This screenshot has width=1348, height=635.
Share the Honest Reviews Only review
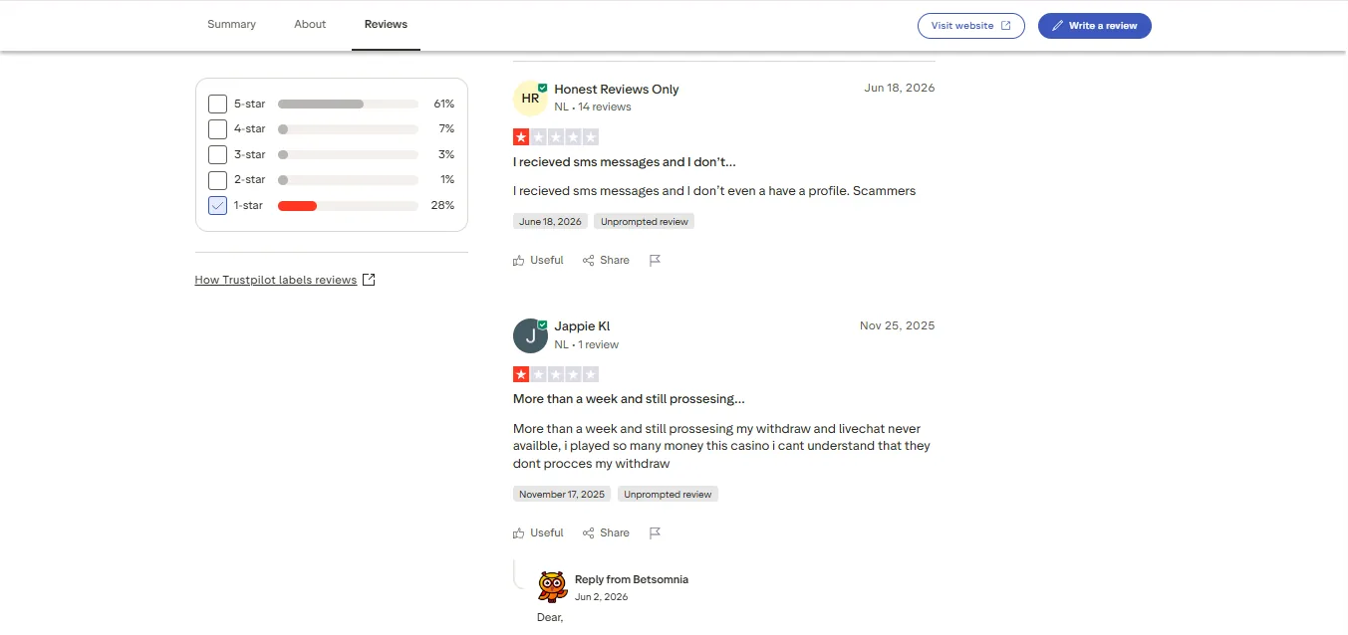(606, 260)
